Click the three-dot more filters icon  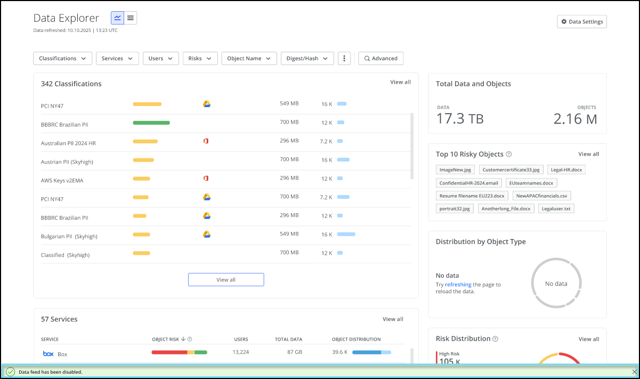coord(345,59)
